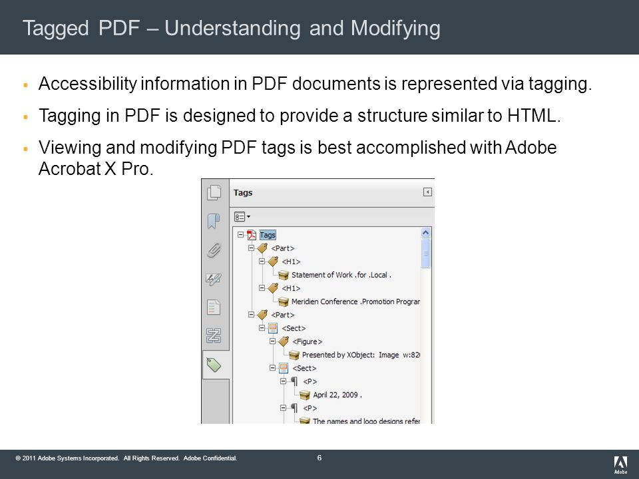
Task: Click the Tags panel title text
Action: pos(243,193)
